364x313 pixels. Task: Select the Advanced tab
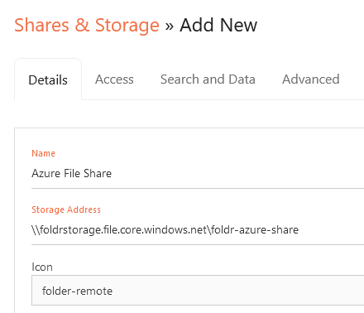click(311, 79)
